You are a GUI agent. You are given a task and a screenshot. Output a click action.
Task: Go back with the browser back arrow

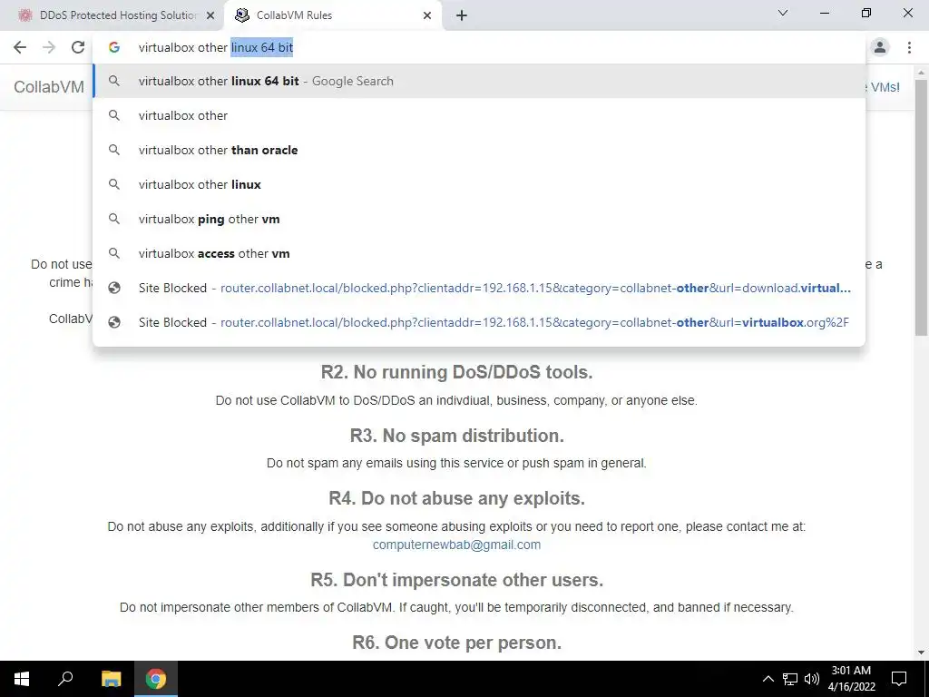pos(20,47)
